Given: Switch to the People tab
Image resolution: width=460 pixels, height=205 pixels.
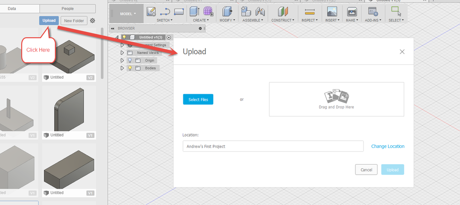Looking at the screenshot, I should point(68,9).
